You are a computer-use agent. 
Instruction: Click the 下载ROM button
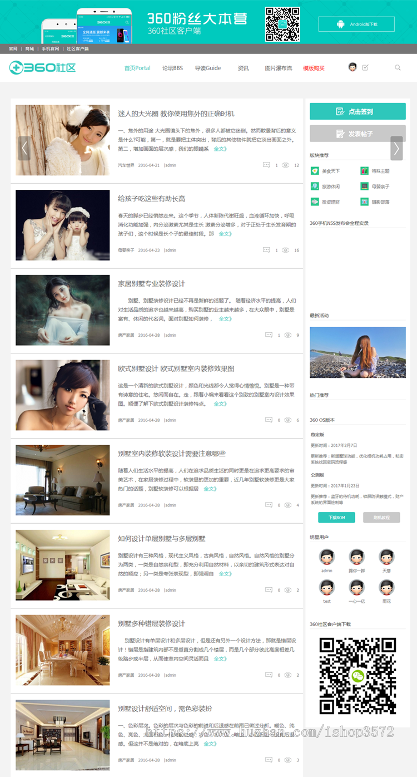tap(336, 518)
